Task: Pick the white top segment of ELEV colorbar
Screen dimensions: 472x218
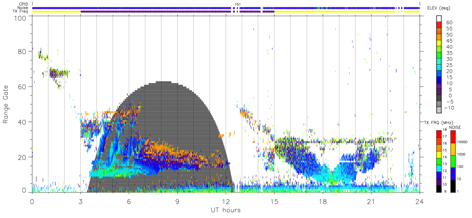Action: tap(439, 19)
